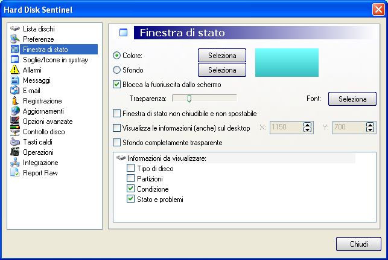Click the Registrazione info icon

point(15,101)
